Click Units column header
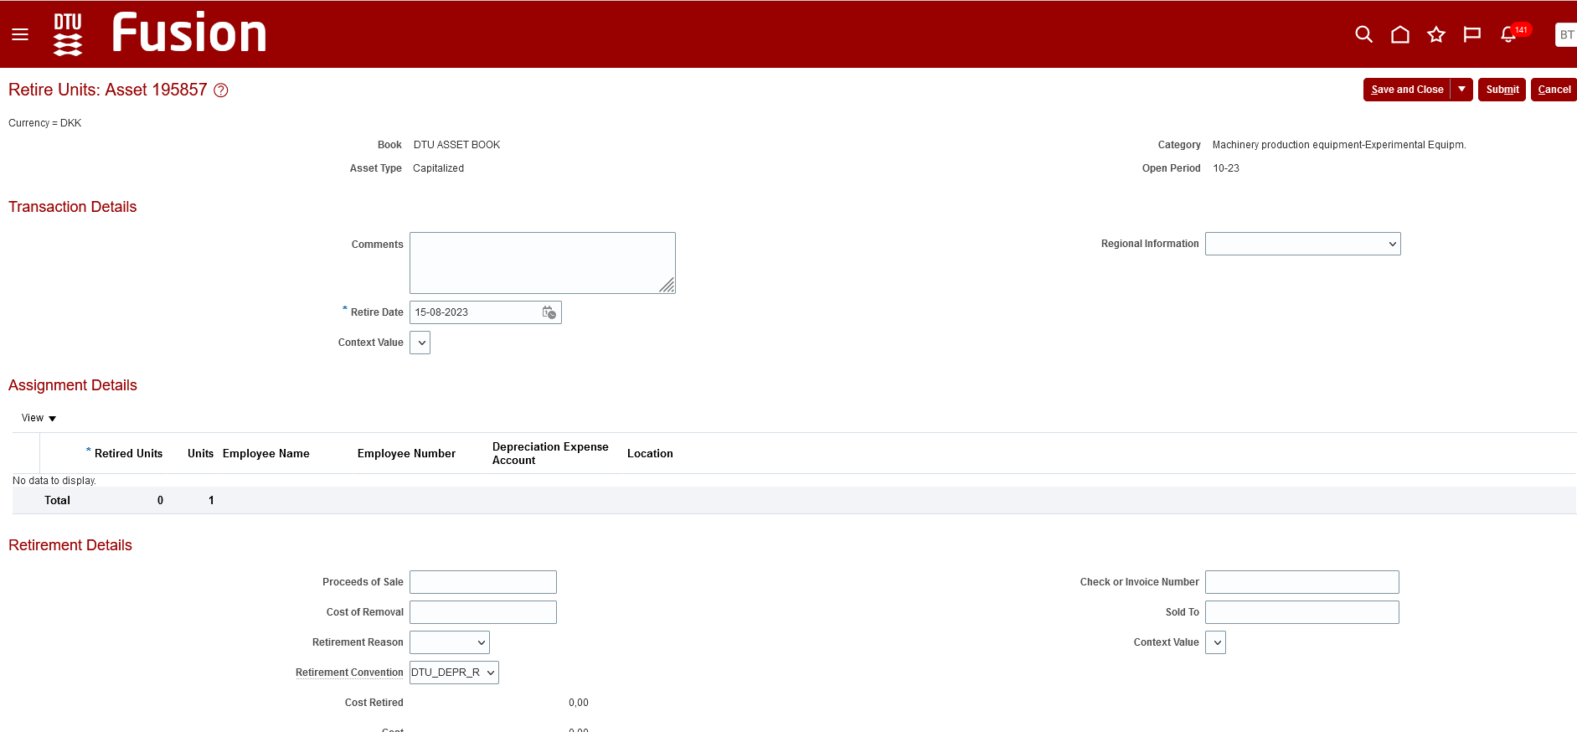Image resolution: width=1577 pixels, height=732 pixels. click(x=200, y=453)
